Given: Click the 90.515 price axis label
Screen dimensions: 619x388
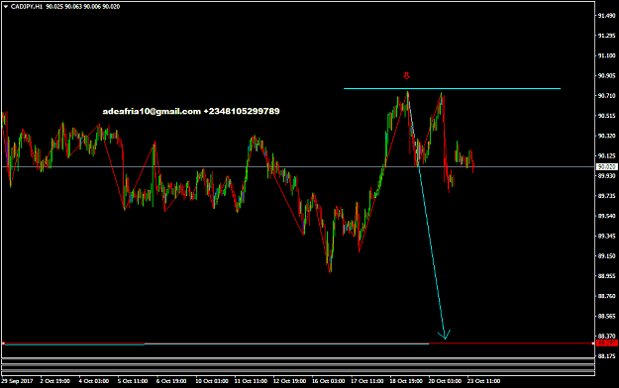Looking at the screenshot, I should tap(607, 116).
